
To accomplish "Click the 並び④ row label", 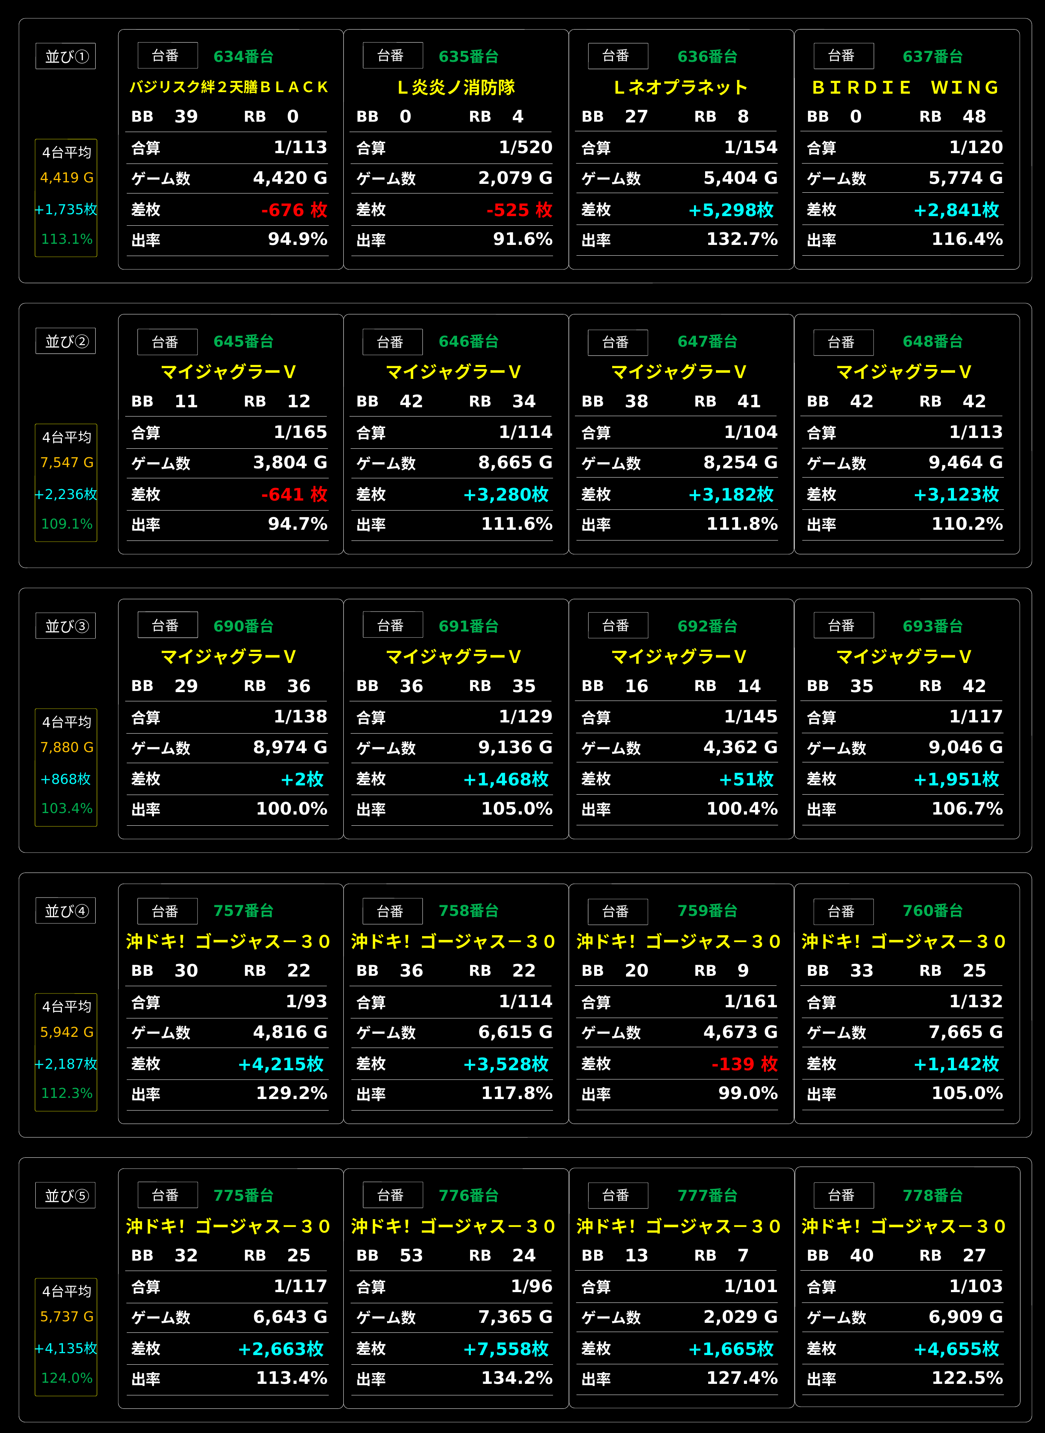I will 66,911.
